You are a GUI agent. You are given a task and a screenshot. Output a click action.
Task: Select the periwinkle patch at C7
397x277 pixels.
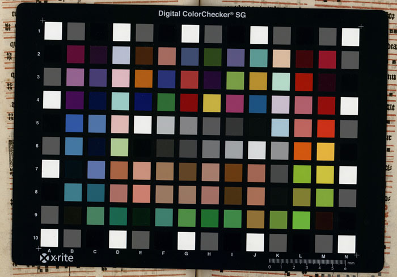click(96, 170)
